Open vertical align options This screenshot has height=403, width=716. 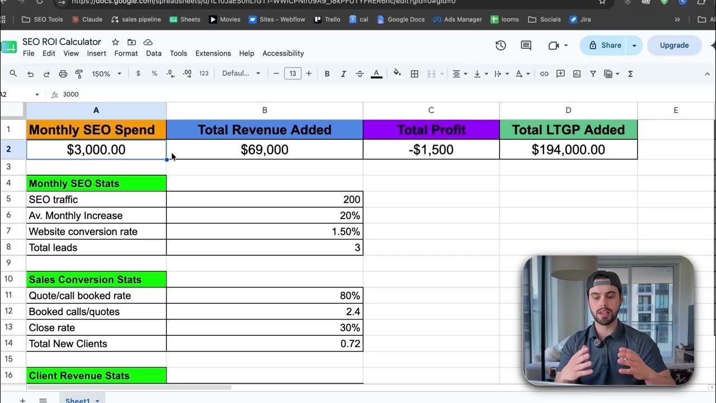(x=481, y=74)
